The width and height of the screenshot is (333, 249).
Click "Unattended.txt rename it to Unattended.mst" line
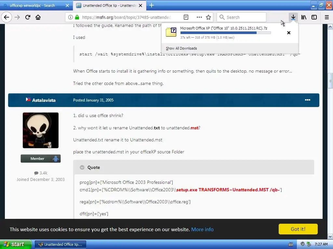(x=118, y=140)
